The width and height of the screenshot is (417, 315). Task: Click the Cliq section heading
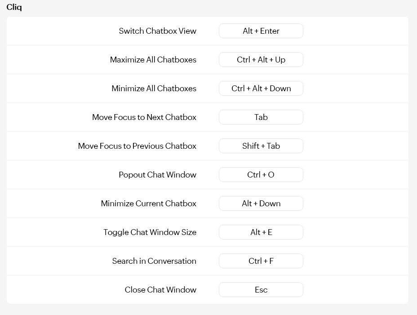click(14, 7)
